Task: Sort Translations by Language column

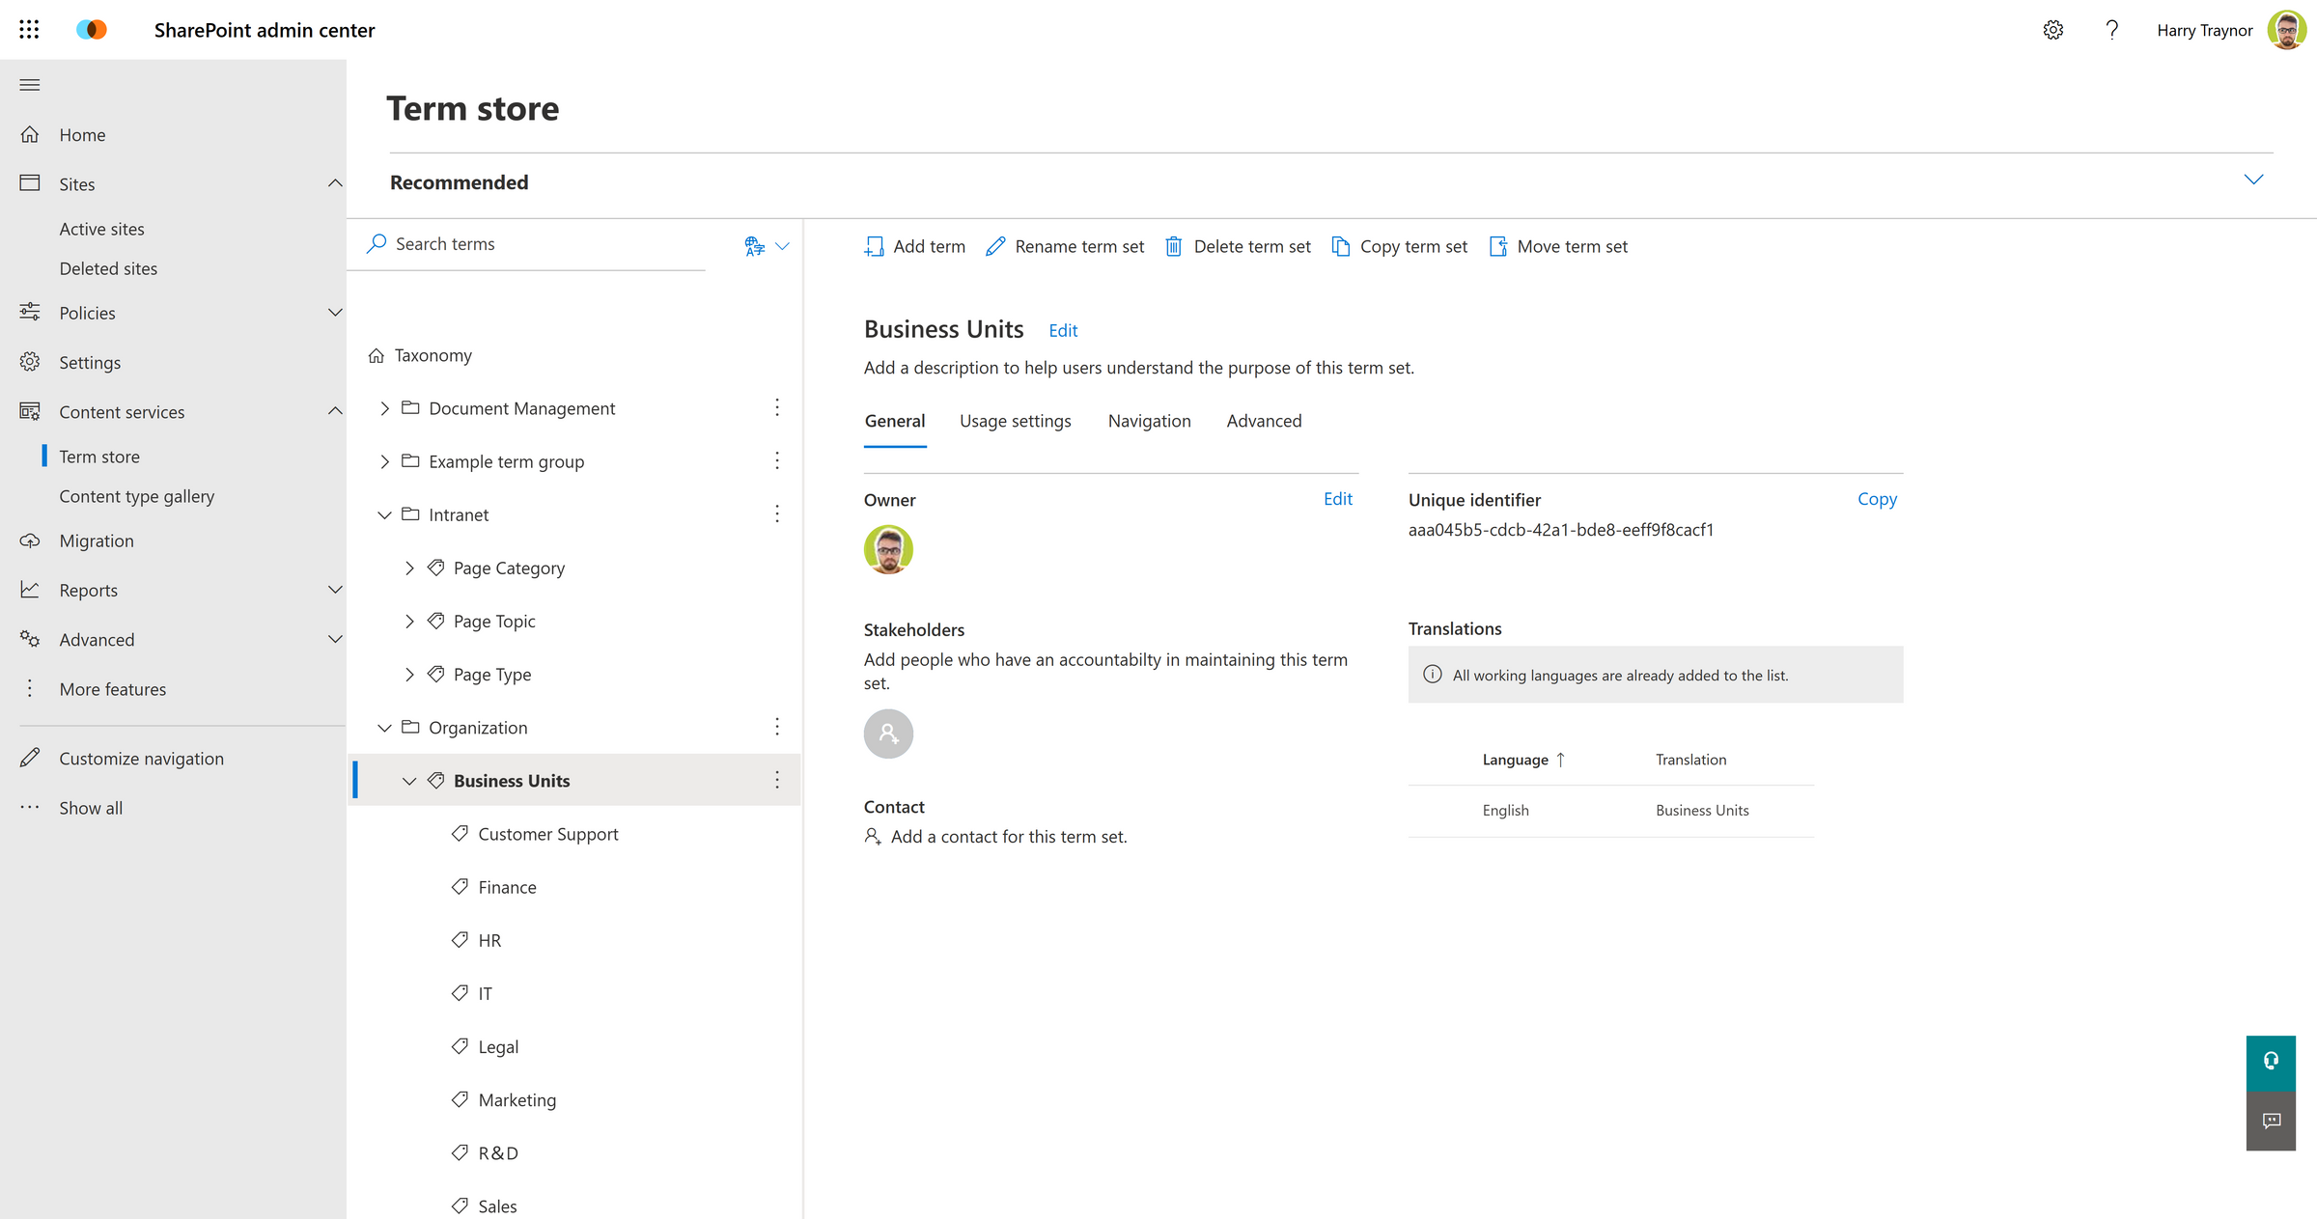Action: [1522, 760]
